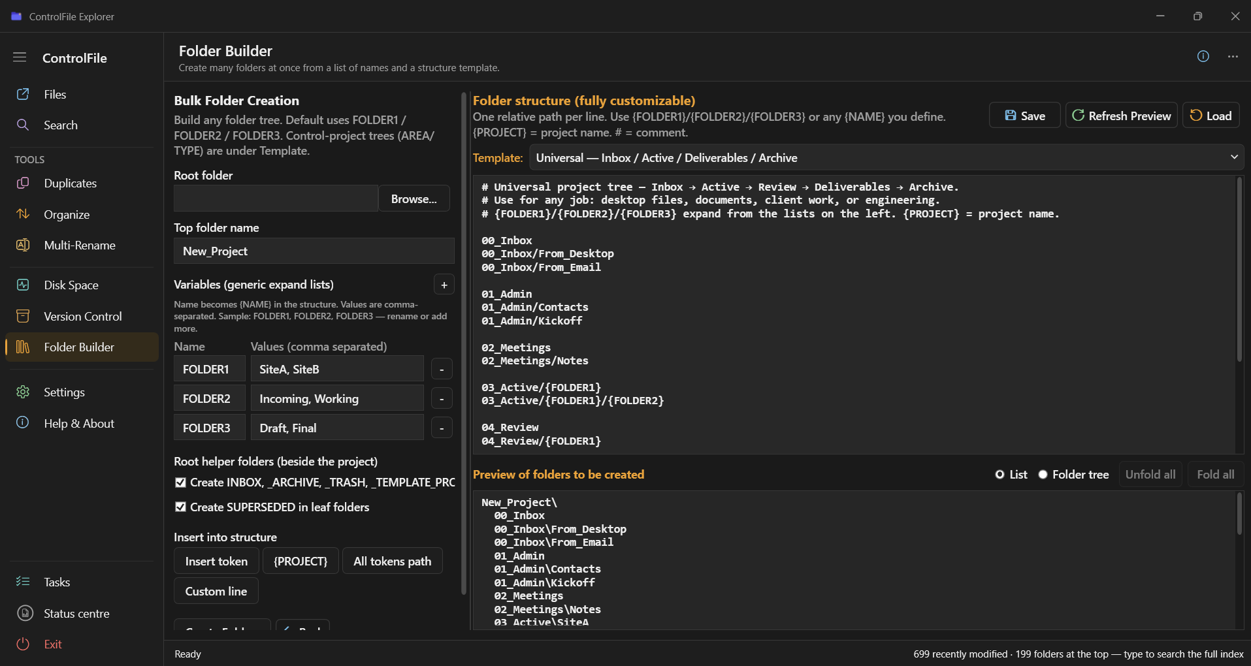This screenshot has width=1251, height=666.
Task: Click Fold all button
Action: (1216, 475)
